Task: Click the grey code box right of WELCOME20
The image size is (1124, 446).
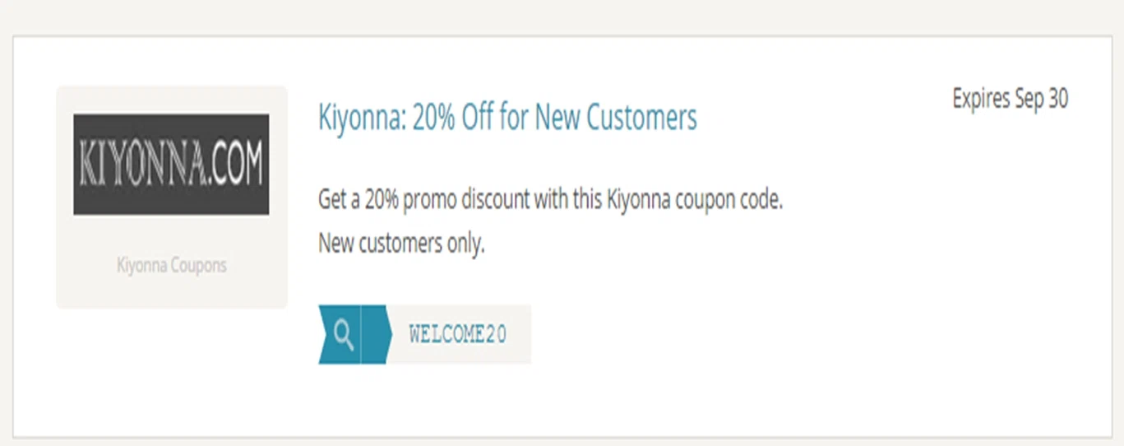Action: (x=520, y=334)
